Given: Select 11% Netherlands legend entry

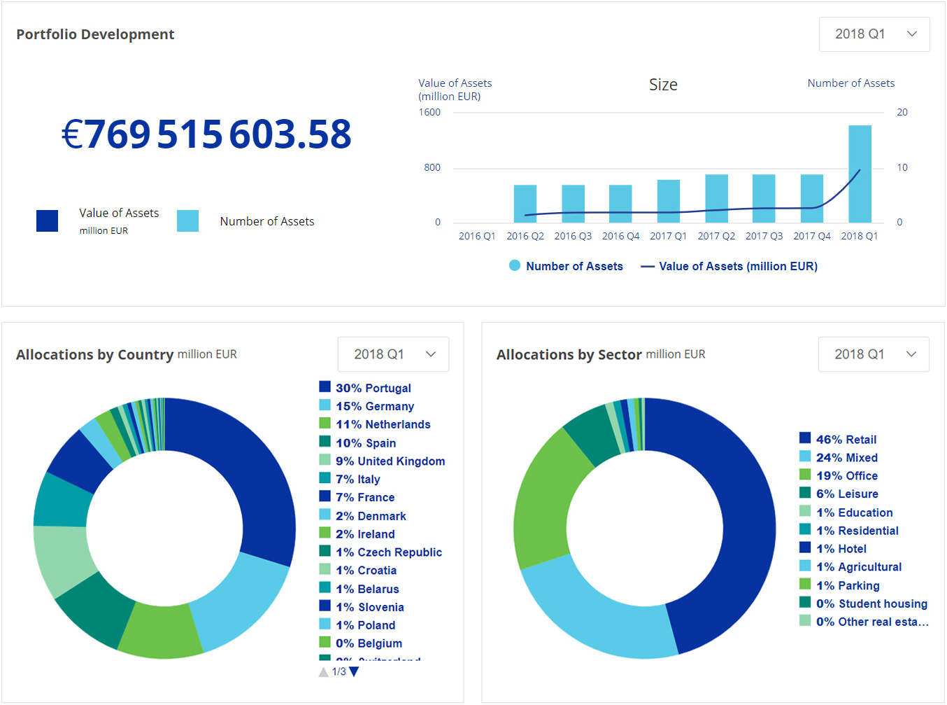Looking at the screenshot, I should tap(375, 424).
